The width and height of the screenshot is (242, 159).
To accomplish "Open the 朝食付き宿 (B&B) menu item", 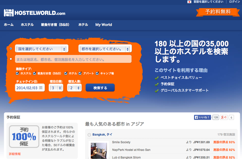I will [55, 25].
